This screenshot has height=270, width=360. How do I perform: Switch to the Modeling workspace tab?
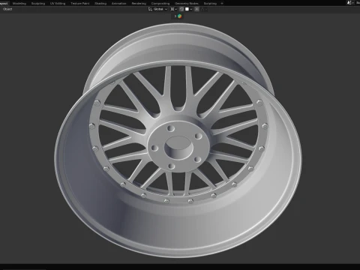(x=19, y=4)
